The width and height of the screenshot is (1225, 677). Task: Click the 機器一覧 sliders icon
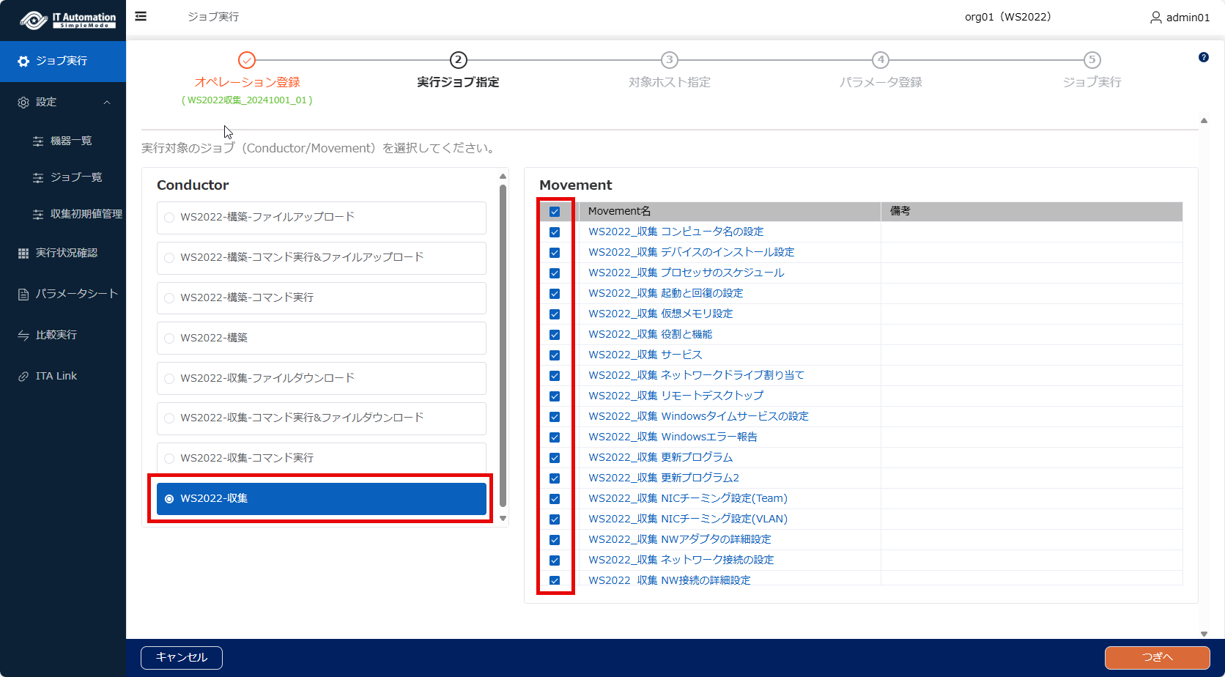pyautogui.click(x=38, y=141)
